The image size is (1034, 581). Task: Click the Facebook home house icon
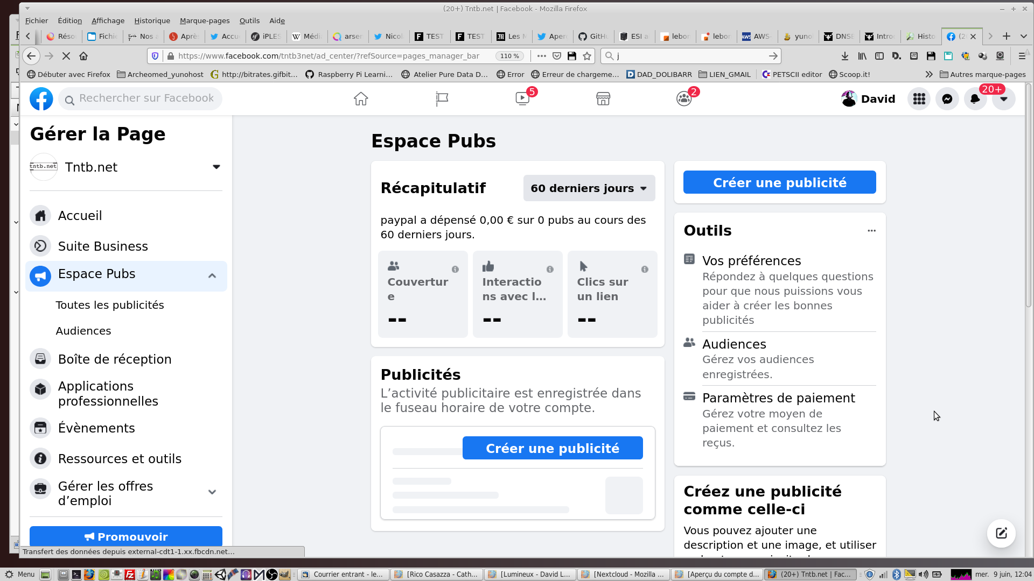pyautogui.click(x=361, y=99)
